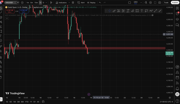The width and height of the screenshot is (180, 104).
Task: Create a new Alert
Action: pos(81,2)
